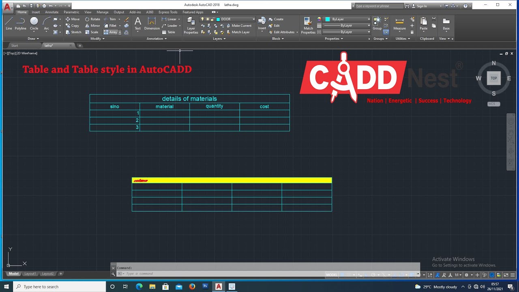
Task: Expand the Annotation panel
Action: point(157,39)
